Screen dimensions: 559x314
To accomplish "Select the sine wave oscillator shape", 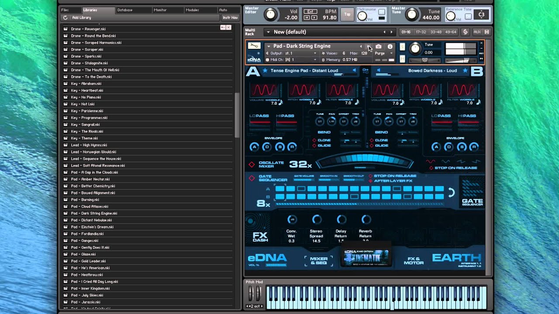I will click(431, 161).
